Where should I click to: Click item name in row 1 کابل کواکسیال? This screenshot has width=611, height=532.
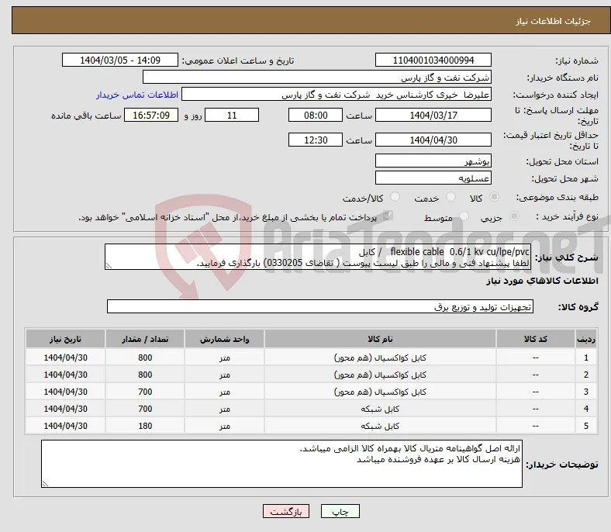pyautogui.click(x=380, y=358)
